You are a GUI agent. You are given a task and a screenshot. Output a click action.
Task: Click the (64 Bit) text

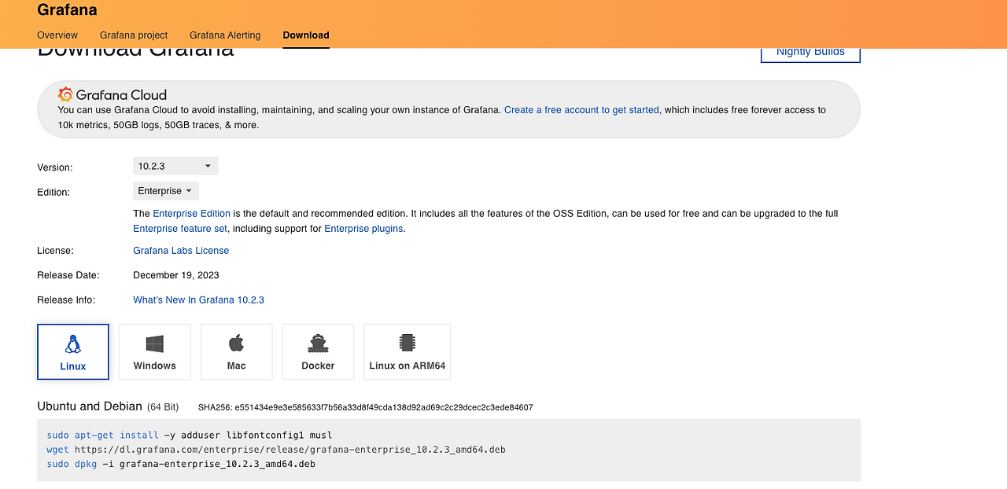click(x=163, y=407)
